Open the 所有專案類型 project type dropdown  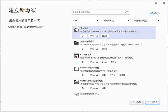pos(146,20)
